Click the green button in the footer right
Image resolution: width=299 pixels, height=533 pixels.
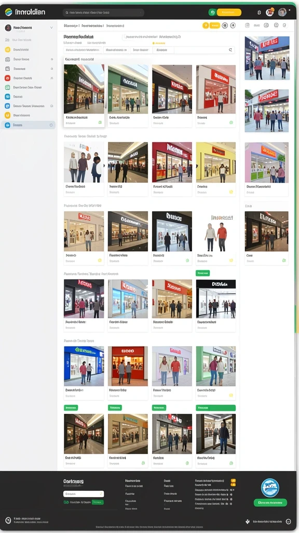pos(270,502)
